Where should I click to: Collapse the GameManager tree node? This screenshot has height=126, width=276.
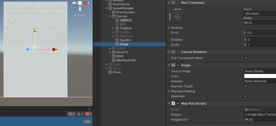(106, 8)
